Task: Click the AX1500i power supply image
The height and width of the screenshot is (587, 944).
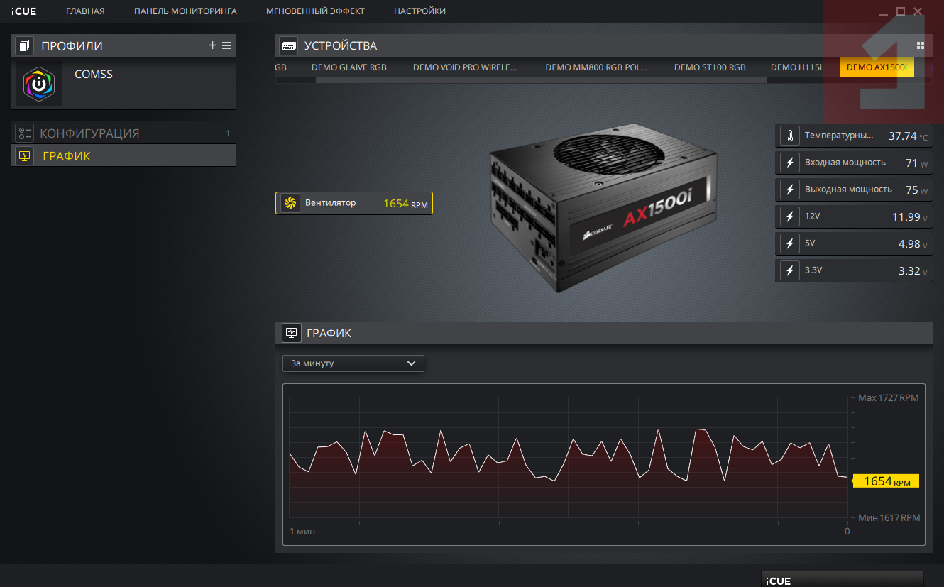Action: click(602, 208)
